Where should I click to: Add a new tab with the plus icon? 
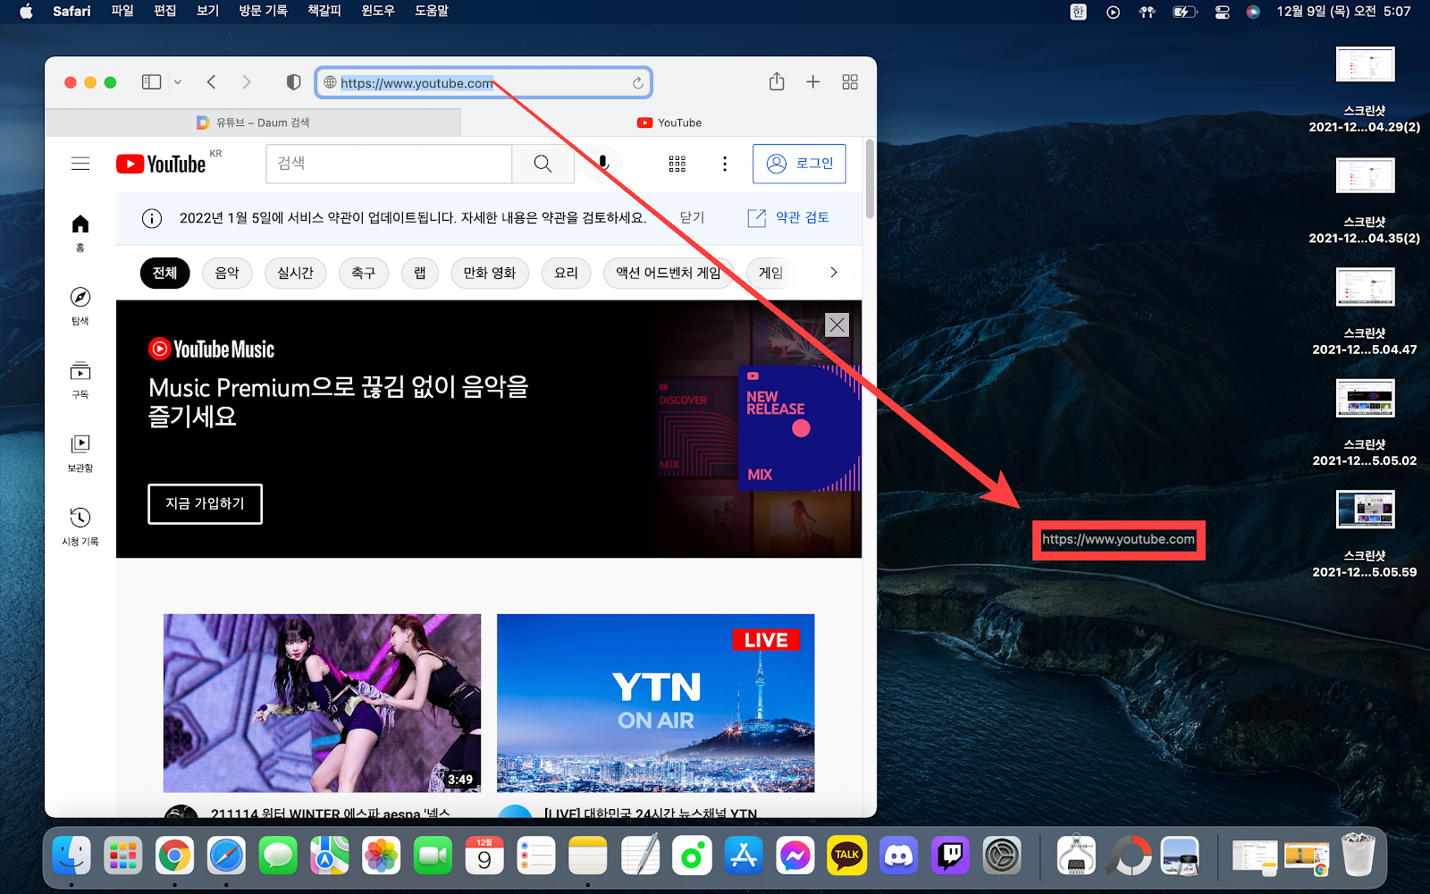[812, 82]
